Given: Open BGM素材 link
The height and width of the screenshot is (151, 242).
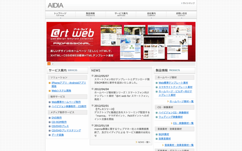Looking at the screenshot, I should [x=164, y=134].
